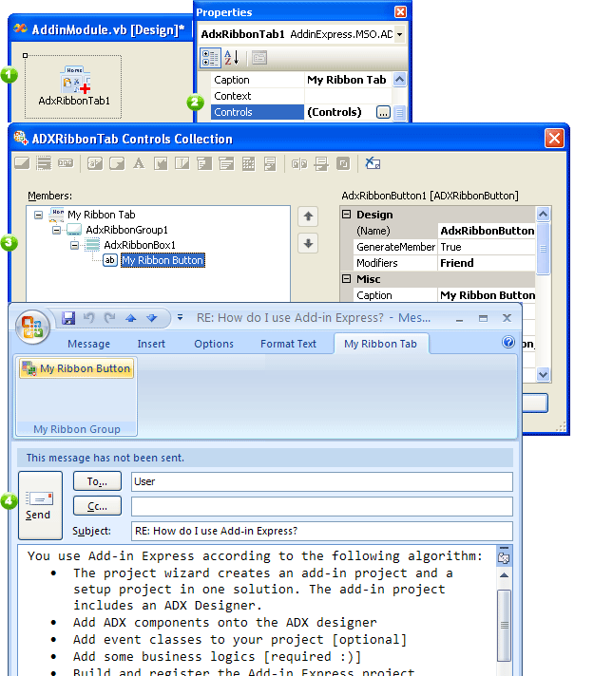Switch to the Options ribbon tab
Viewport: 613px width, 676px height.
tap(214, 344)
